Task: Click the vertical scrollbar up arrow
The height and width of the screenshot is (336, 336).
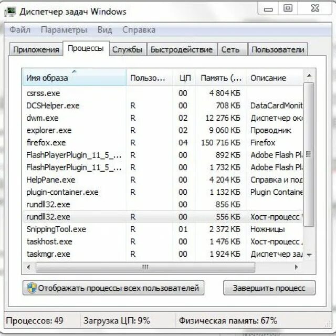Action: point(309,76)
